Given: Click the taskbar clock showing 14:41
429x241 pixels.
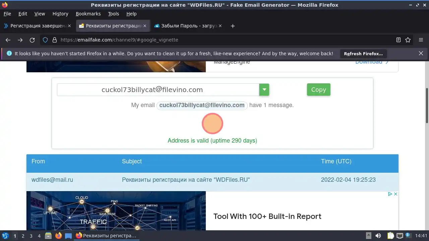Looking at the screenshot, I should point(421,236).
